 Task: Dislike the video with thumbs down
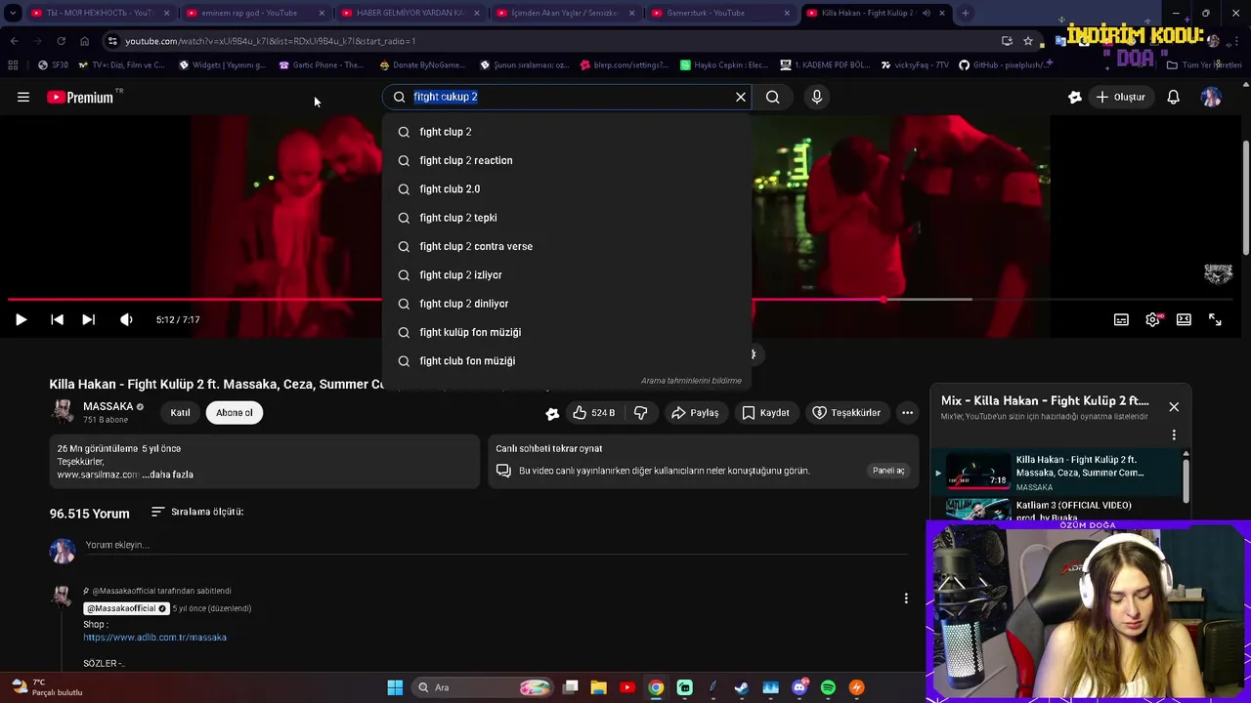pyautogui.click(x=641, y=413)
